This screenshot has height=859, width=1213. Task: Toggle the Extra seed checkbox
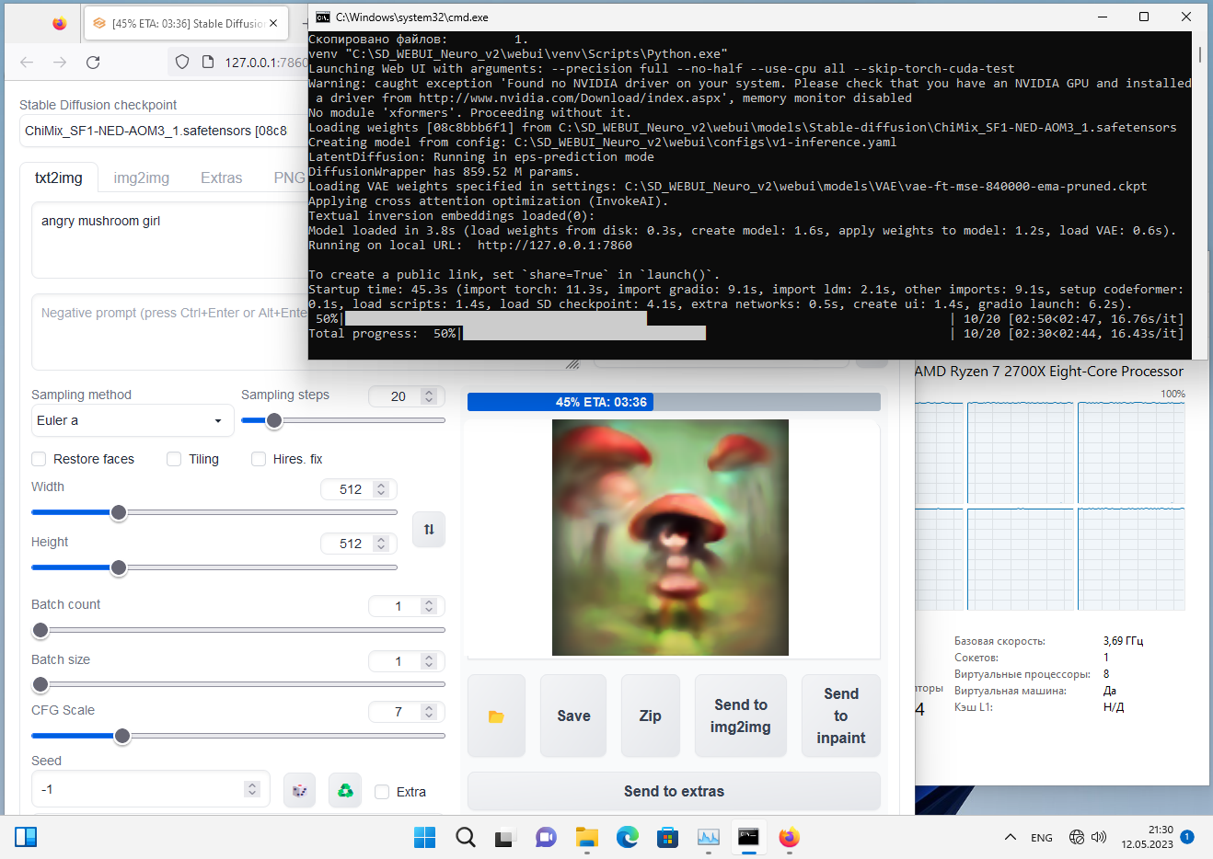tap(382, 792)
